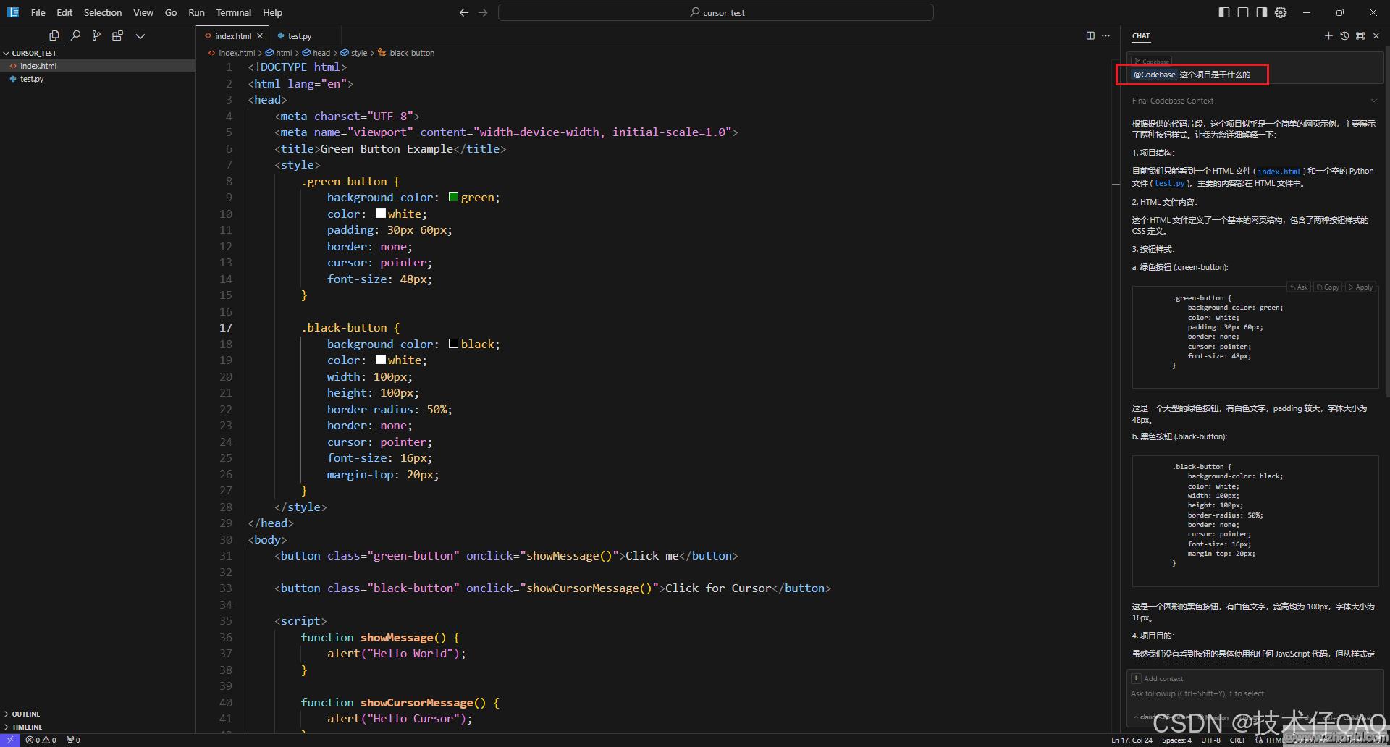This screenshot has height=747, width=1390.
Task: Toggle the primary sidebar visibility
Action: coord(1224,12)
